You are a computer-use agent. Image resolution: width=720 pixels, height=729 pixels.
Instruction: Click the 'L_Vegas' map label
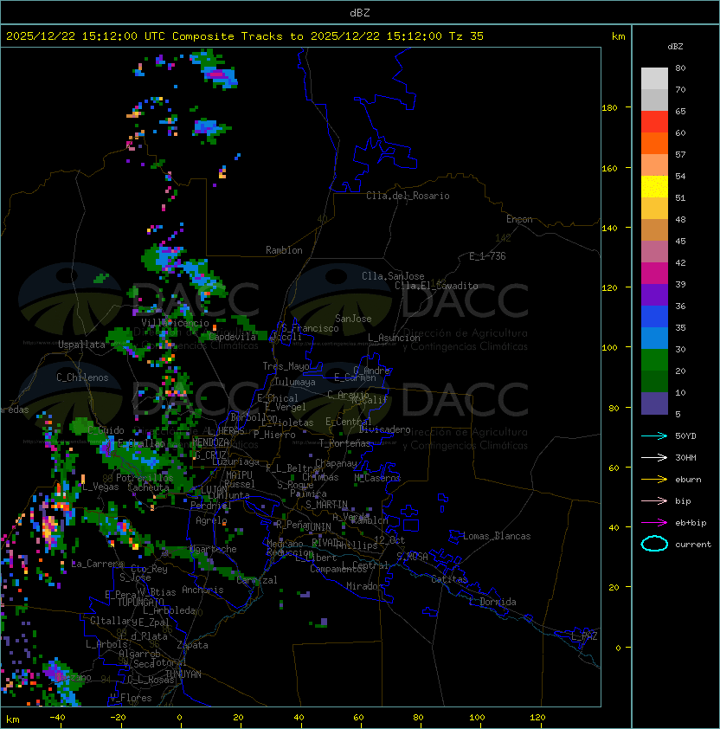click(x=100, y=487)
